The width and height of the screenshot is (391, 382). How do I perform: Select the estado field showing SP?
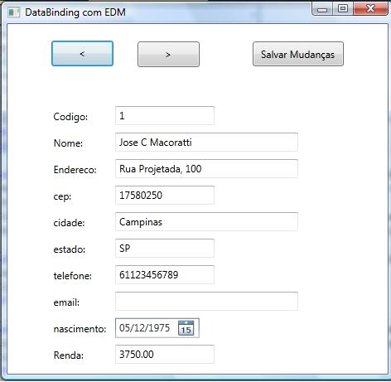tap(165, 248)
